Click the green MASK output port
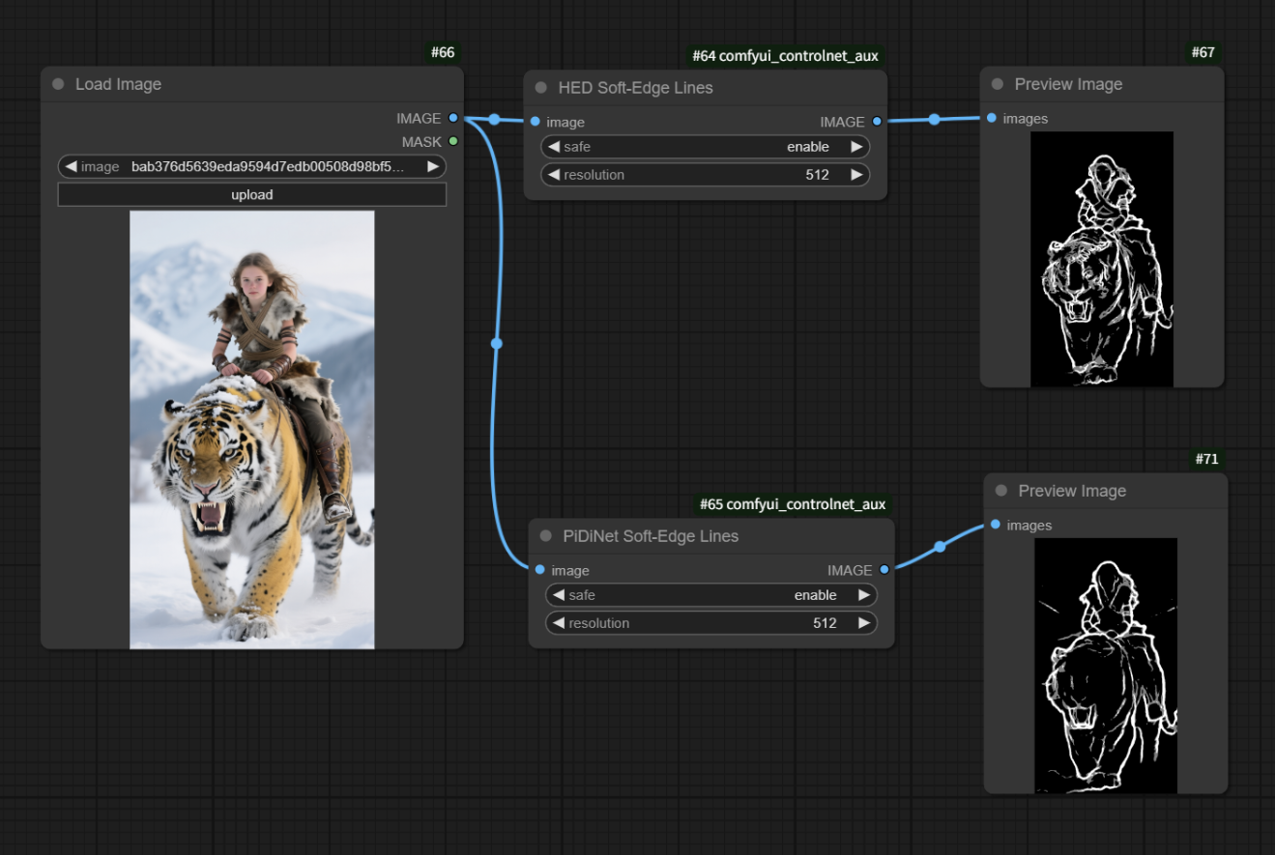Image resolution: width=1275 pixels, height=855 pixels. coord(453,142)
